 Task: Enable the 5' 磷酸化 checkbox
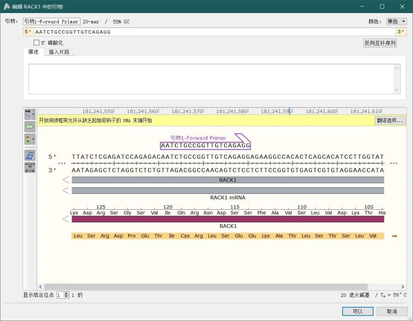point(37,42)
